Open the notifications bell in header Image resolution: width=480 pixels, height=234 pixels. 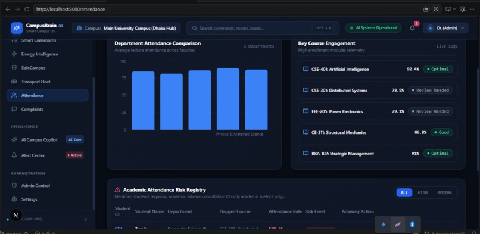coord(412,28)
